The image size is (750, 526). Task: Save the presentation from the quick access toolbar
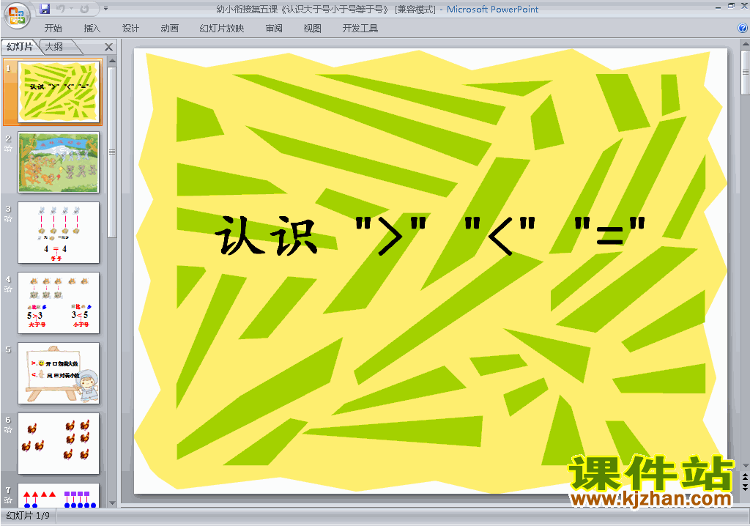click(44, 9)
